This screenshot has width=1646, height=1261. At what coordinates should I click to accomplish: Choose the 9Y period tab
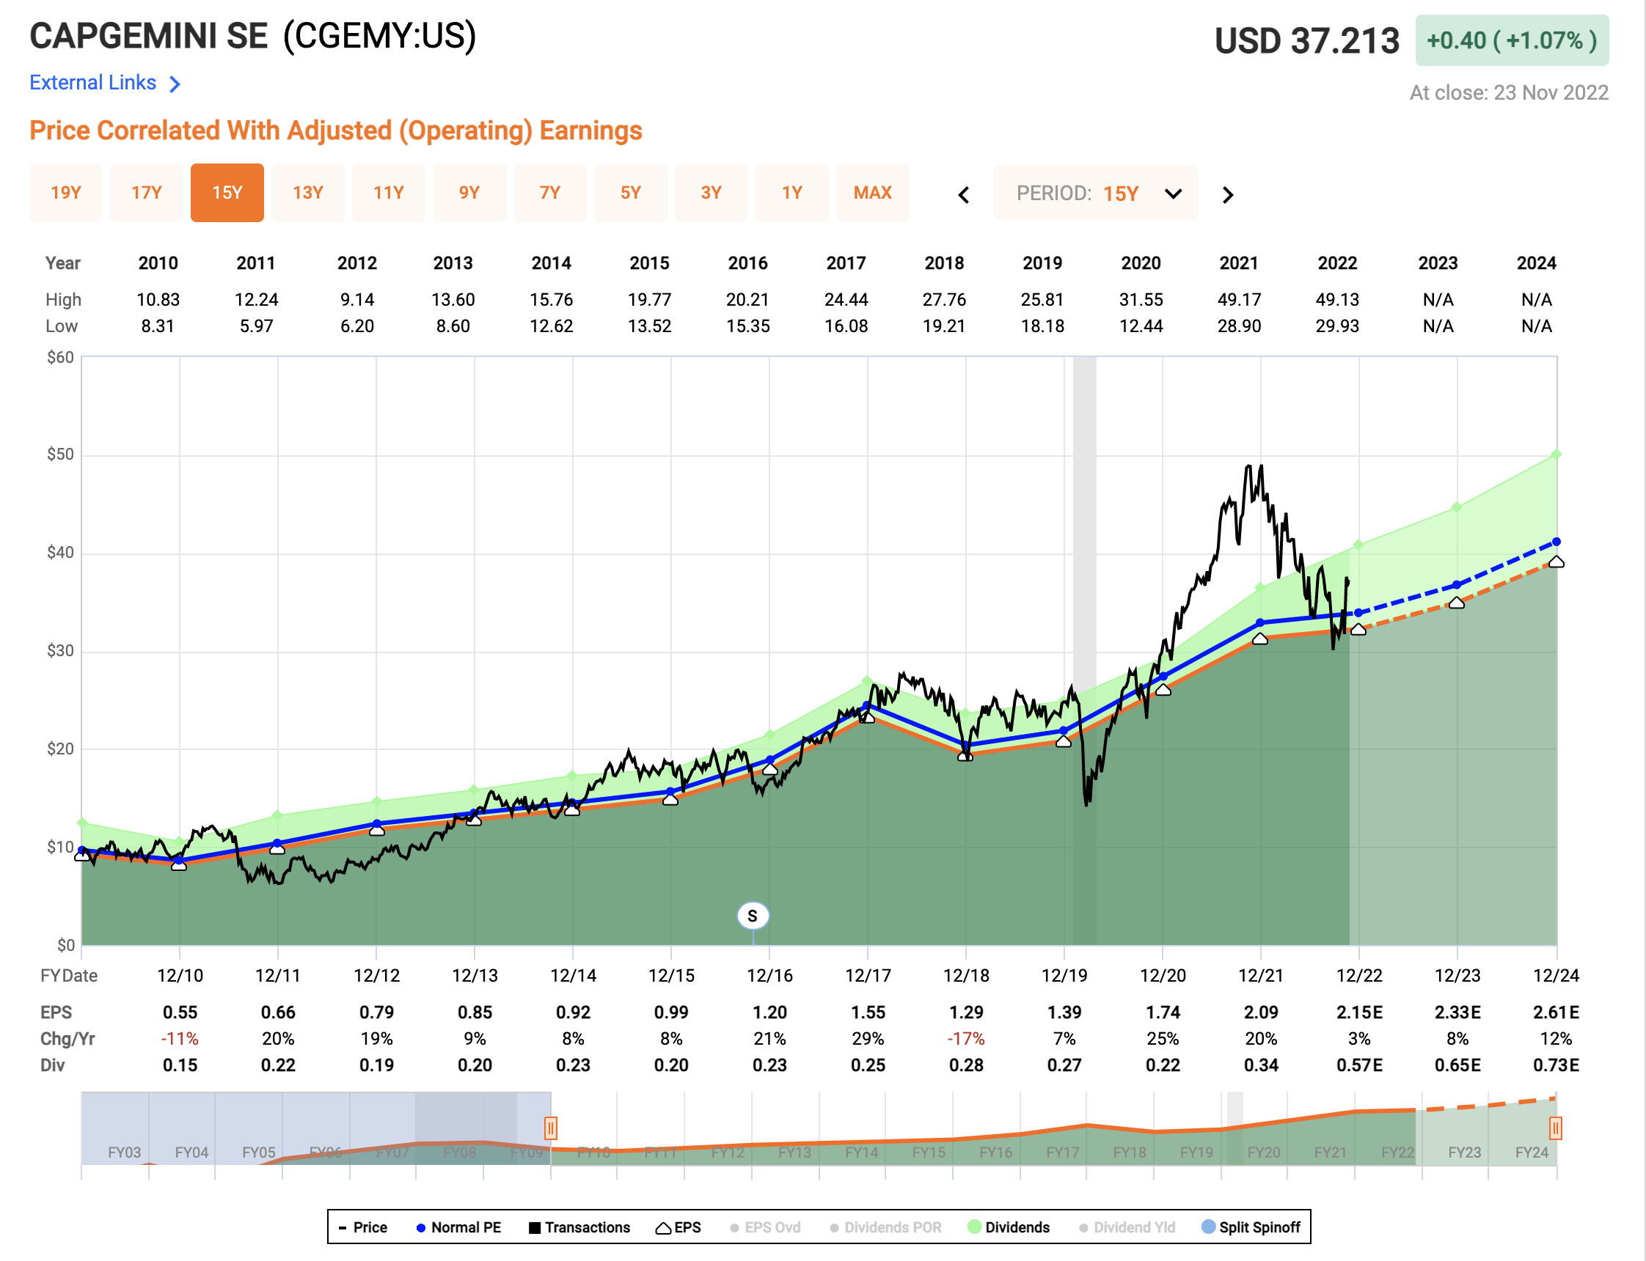point(469,193)
